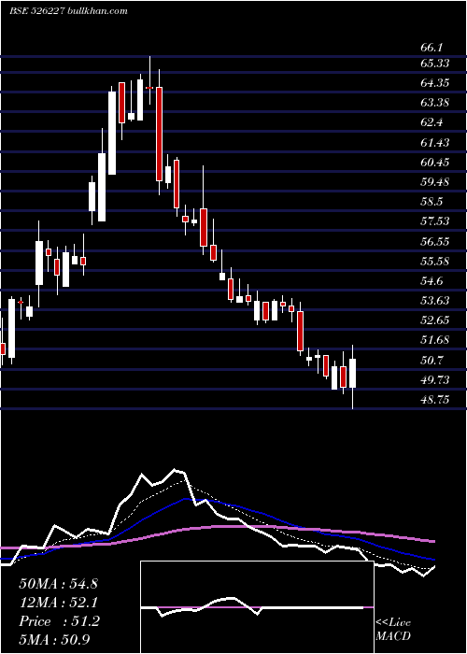Click the <<Live MACD label
Viewport: 467px width, 654px height.
393,629
